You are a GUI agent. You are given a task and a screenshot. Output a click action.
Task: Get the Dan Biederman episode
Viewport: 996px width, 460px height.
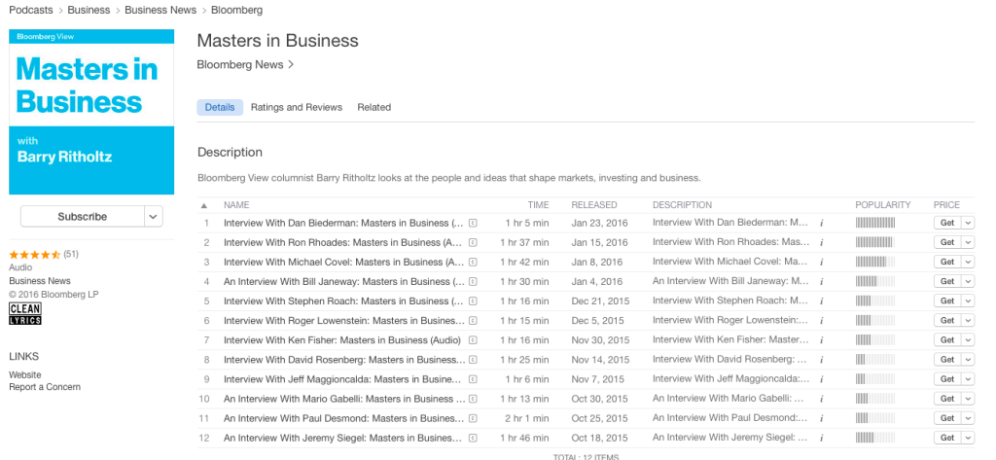point(947,223)
